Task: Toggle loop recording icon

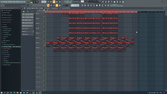Action: tap(60, 2)
